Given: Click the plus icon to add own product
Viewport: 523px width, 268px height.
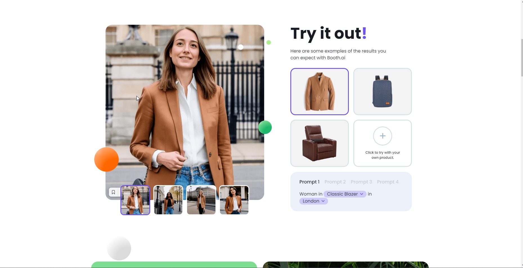Looking at the screenshot, I should [x=383, y=136].
